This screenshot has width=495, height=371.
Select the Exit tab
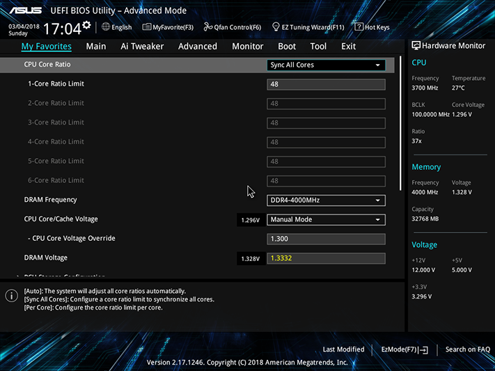[349, 47]
